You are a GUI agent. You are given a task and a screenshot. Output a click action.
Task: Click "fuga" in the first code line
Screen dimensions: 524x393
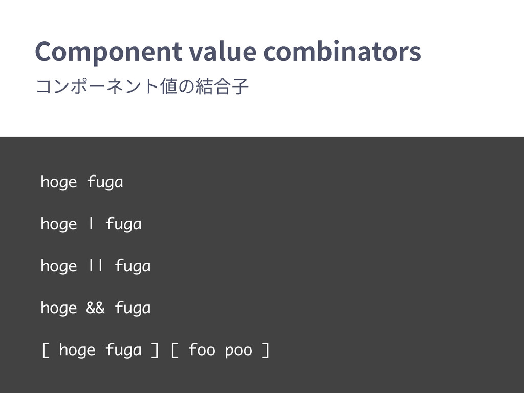point(105,182)
